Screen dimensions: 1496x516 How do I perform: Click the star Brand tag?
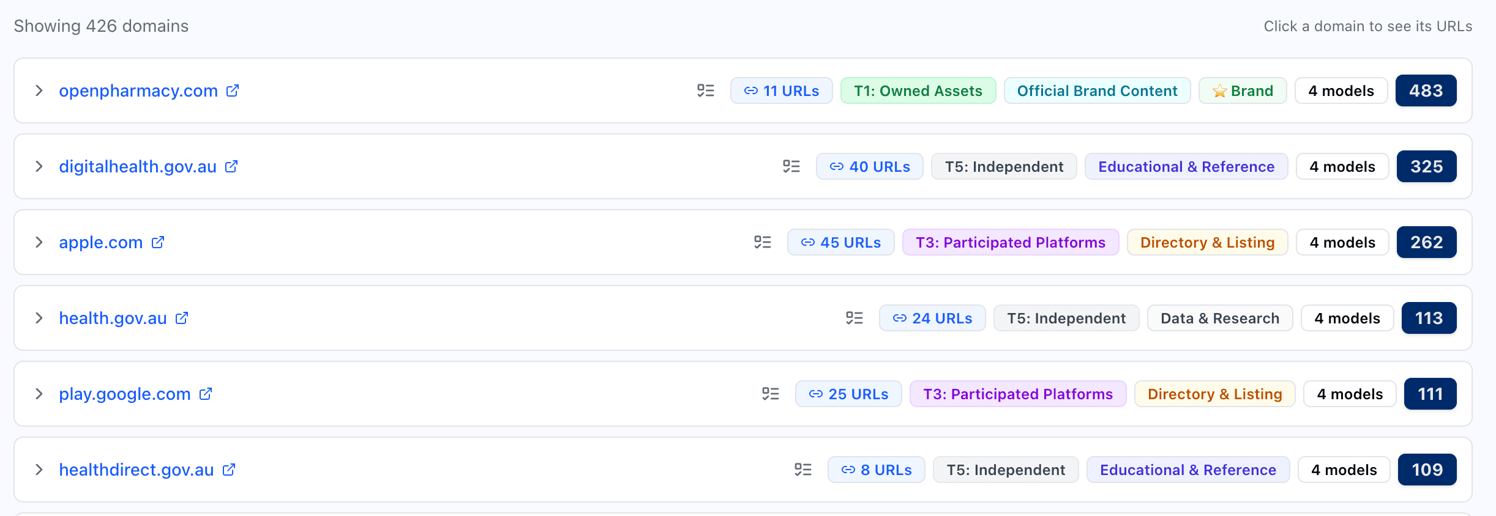[1243, 90]
